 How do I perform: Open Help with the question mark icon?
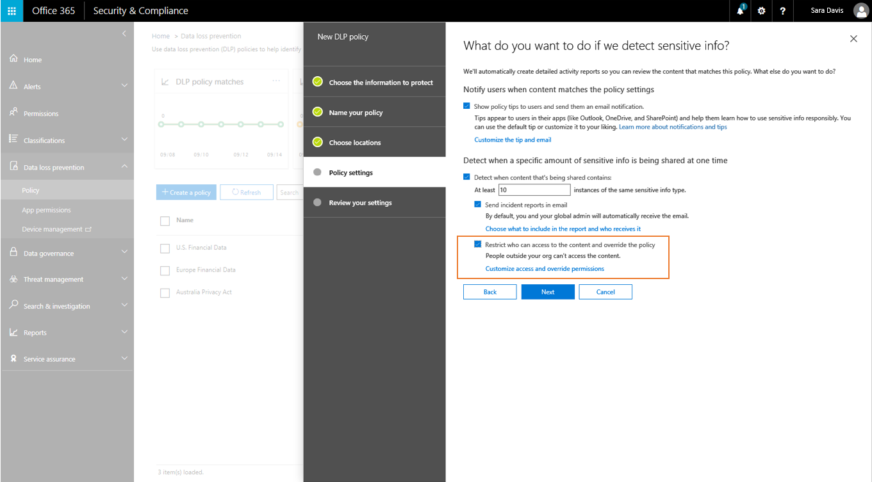[782, 10]
